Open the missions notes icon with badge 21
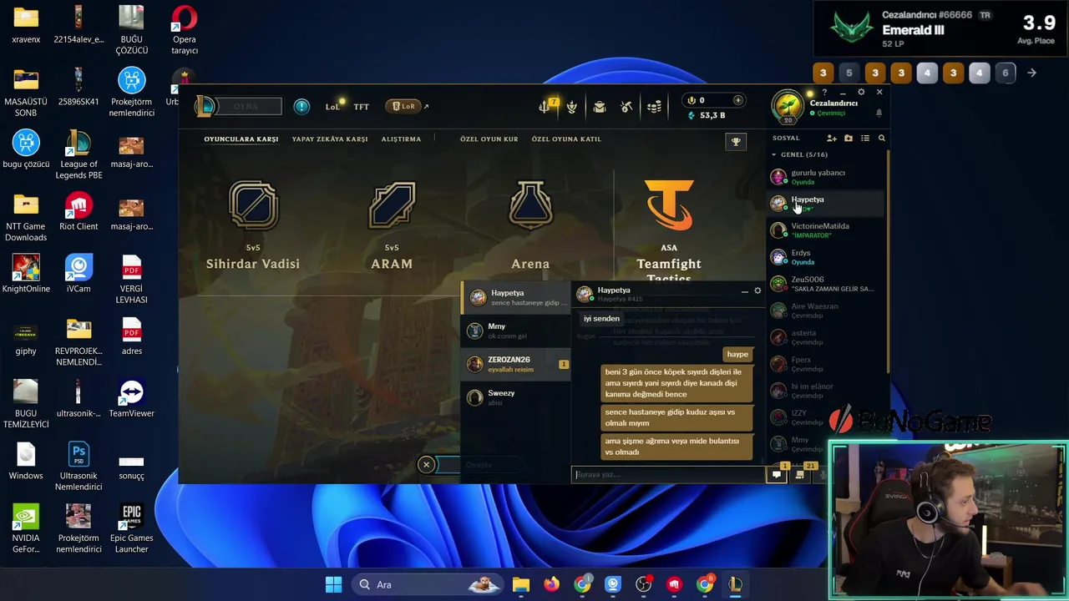Screen dimensions: 1069x601 point(800,473)
